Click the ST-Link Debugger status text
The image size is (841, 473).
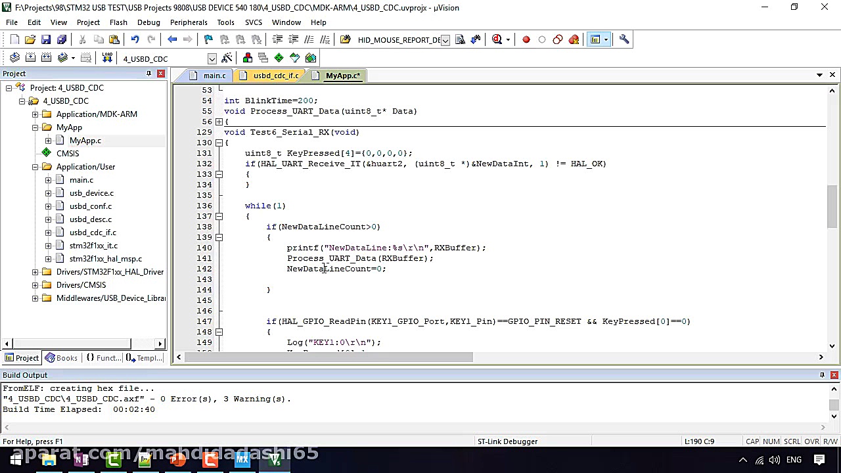click(507, 441)
